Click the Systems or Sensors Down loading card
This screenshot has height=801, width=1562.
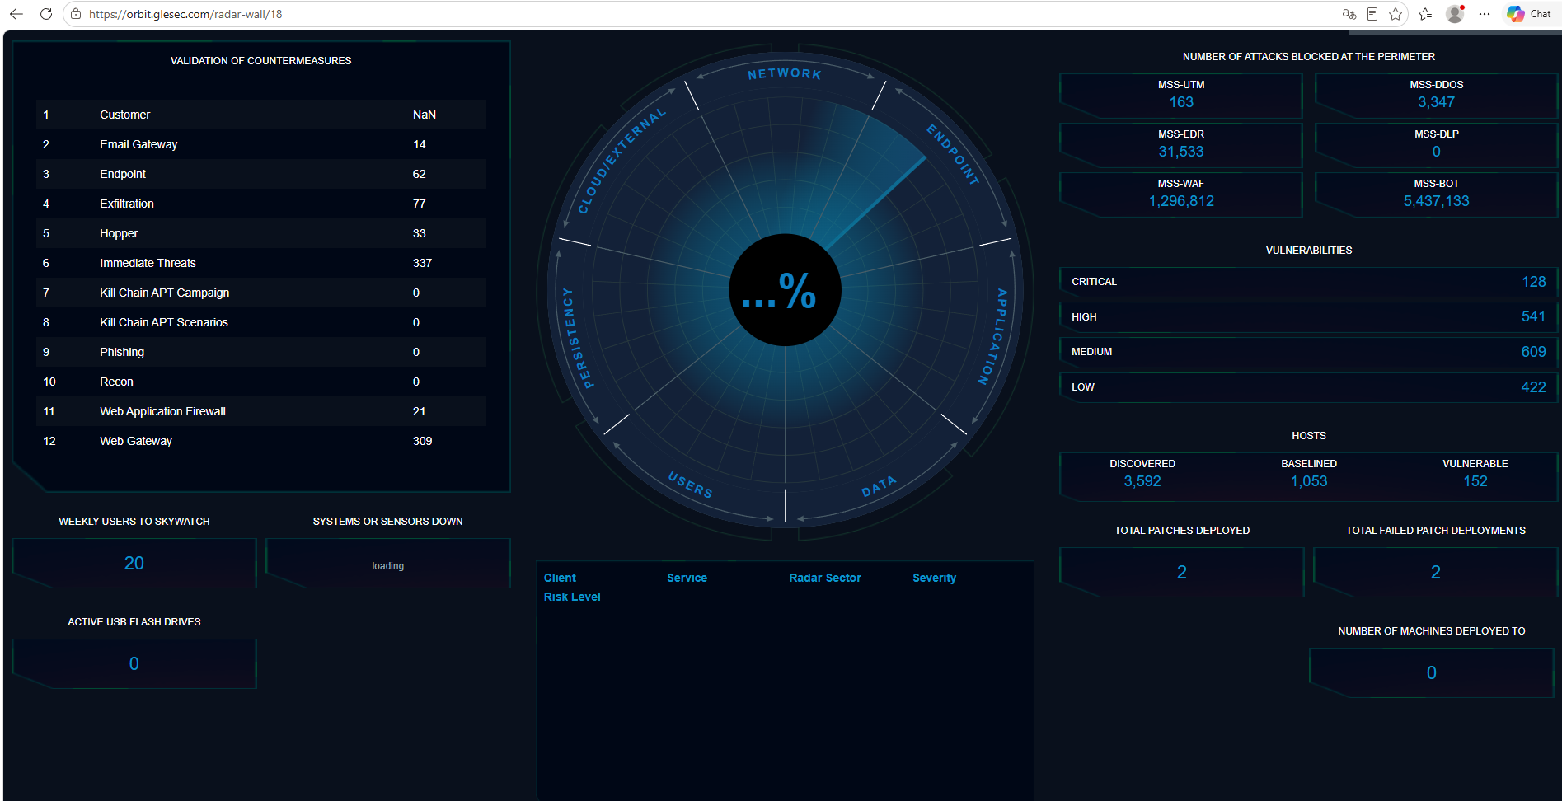point(388,564)
